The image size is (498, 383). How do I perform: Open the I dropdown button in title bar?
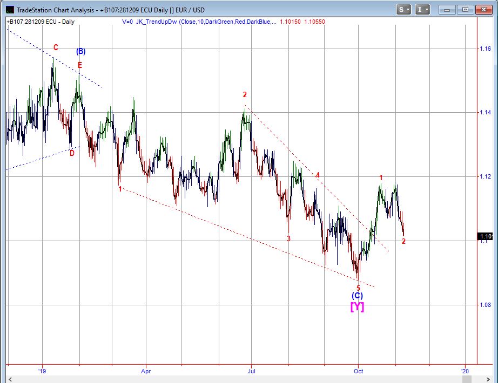422,10
